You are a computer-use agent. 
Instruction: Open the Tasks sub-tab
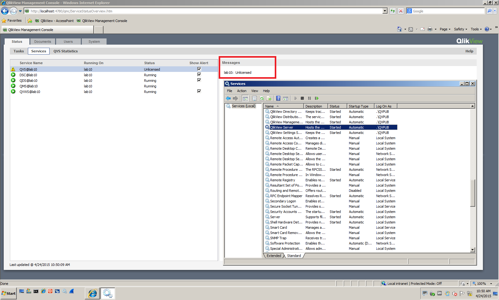pyautogui.click(x=19, y=51)
